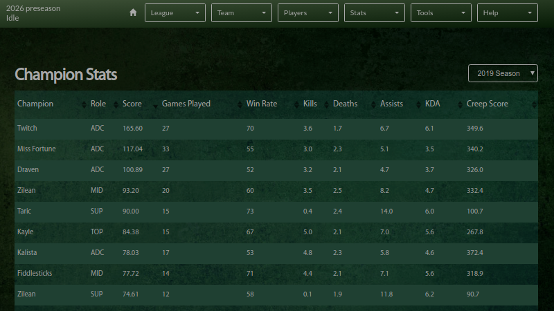Select the Kayle champion name
Screen dimensions: 554x311
coord(25,232)
